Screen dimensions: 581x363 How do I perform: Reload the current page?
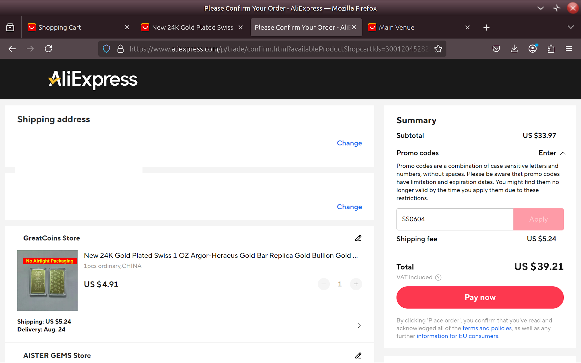tap(48, 49)
